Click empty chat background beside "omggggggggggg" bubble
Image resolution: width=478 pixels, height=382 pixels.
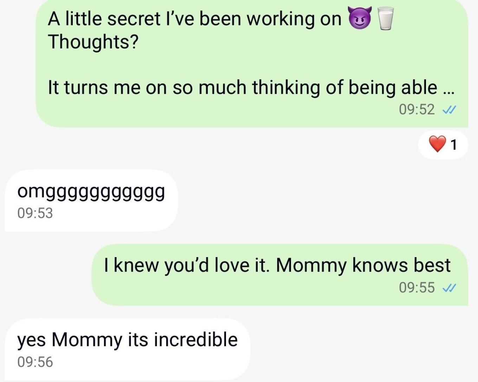coord(316,200)
